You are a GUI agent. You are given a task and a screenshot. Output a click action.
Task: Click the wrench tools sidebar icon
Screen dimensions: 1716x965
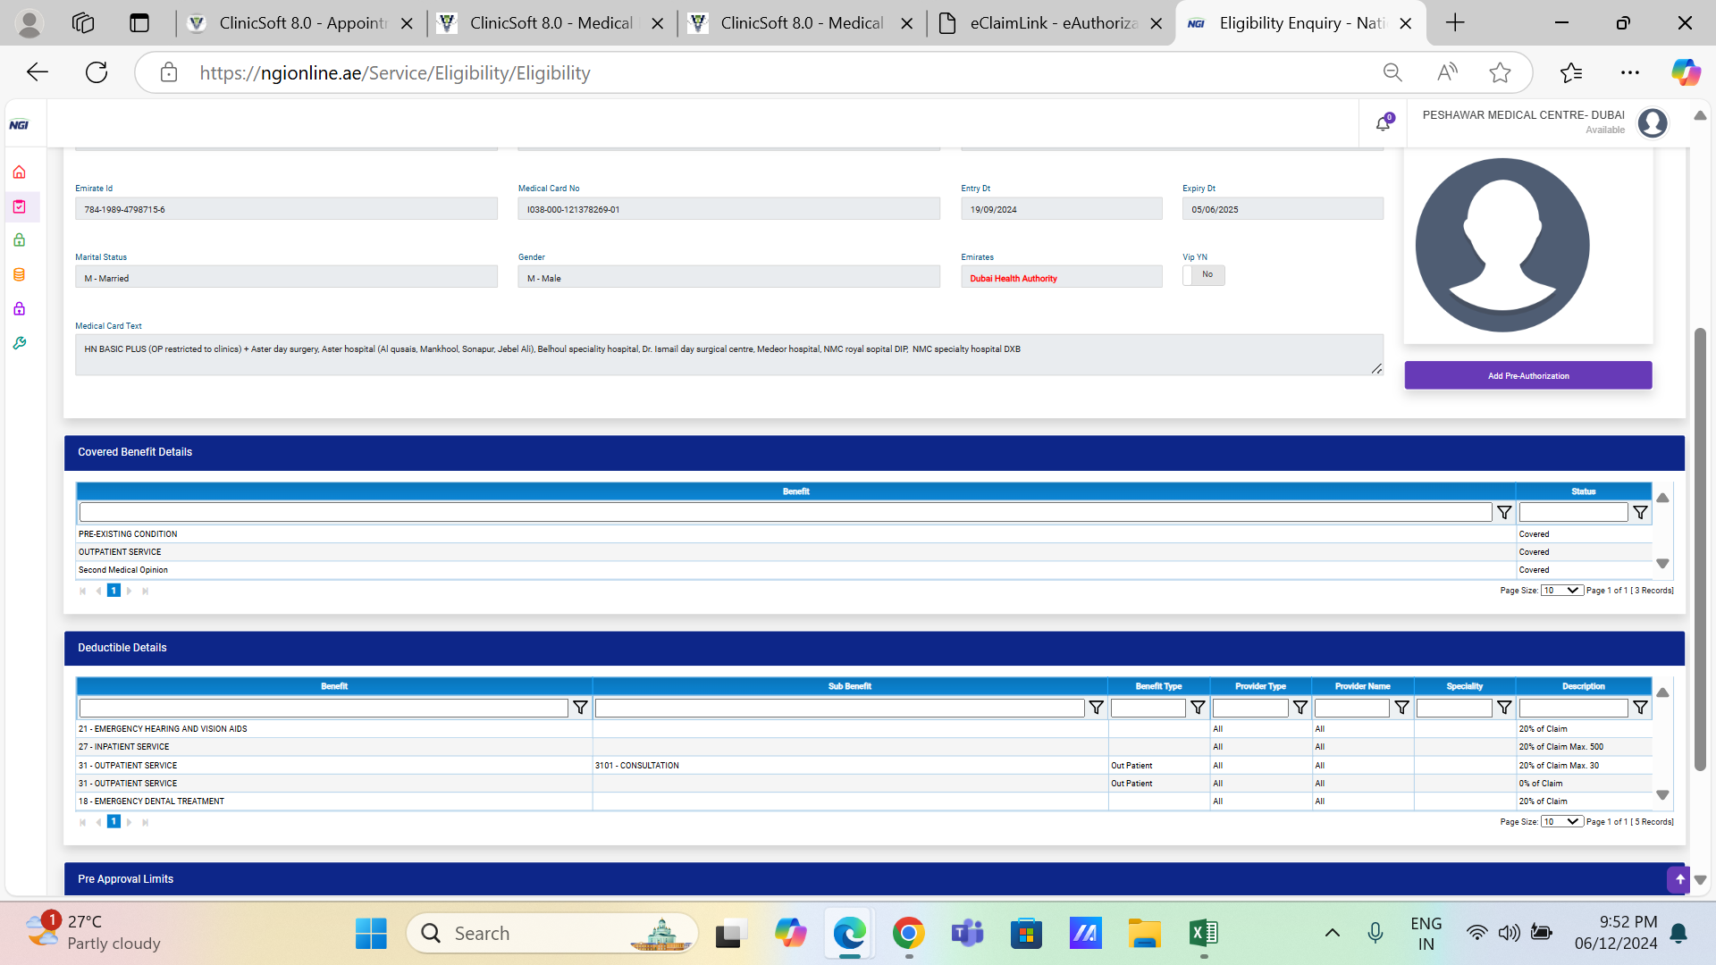[19, 343]
